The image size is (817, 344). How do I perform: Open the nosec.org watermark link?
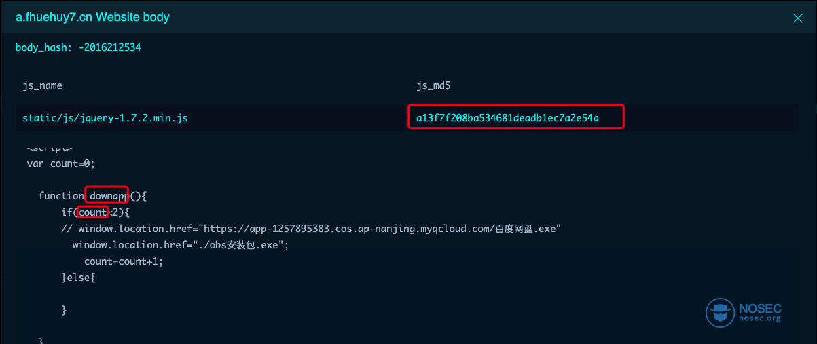coord(760,318)
